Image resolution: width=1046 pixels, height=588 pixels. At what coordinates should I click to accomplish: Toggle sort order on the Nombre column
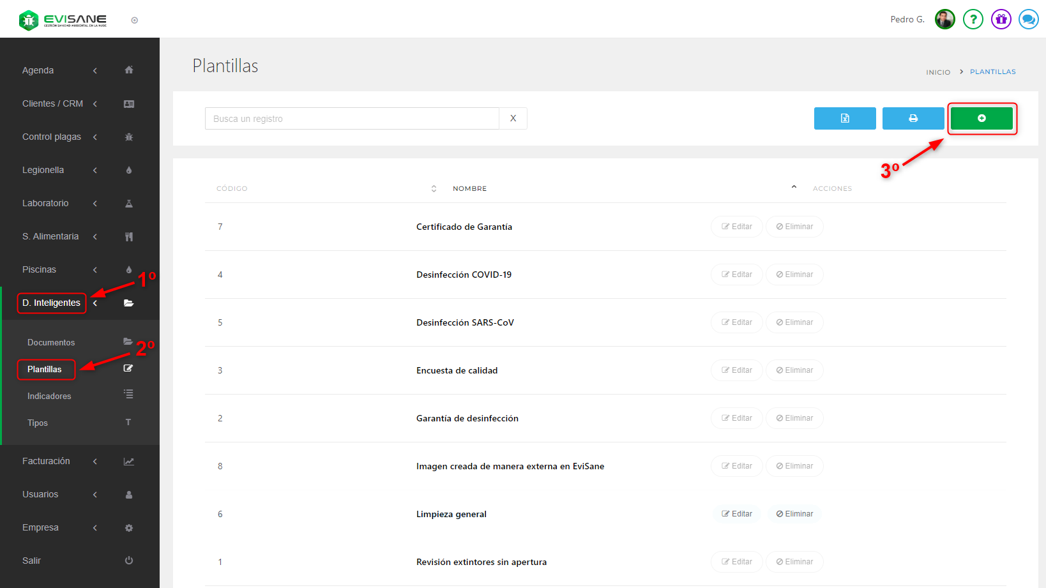[x=794, y=188]
